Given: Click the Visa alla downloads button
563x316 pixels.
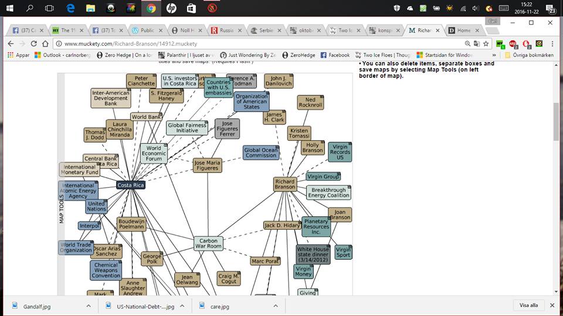Looking at the screenshot, I should [528, 305].
